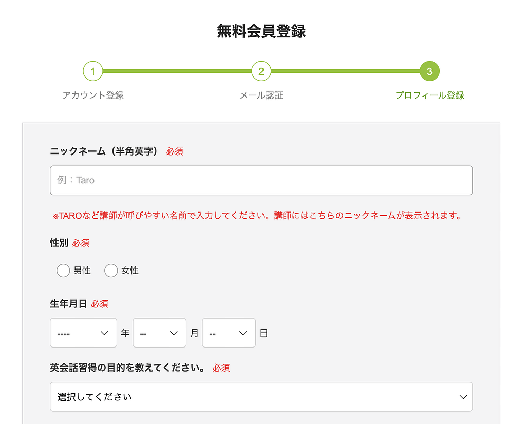
Task: Click the green progress bar between steps
Action: click(177, 71)
